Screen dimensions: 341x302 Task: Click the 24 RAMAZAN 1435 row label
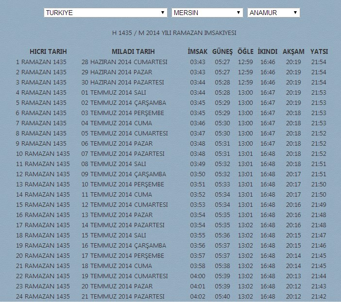coord(43,297)
